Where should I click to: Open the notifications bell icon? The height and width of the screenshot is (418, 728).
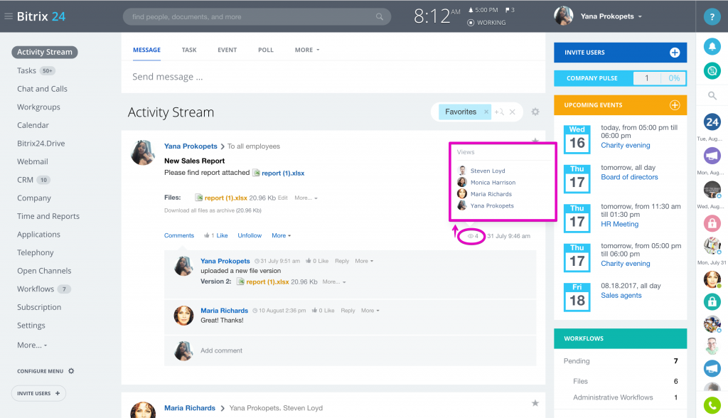712,47
